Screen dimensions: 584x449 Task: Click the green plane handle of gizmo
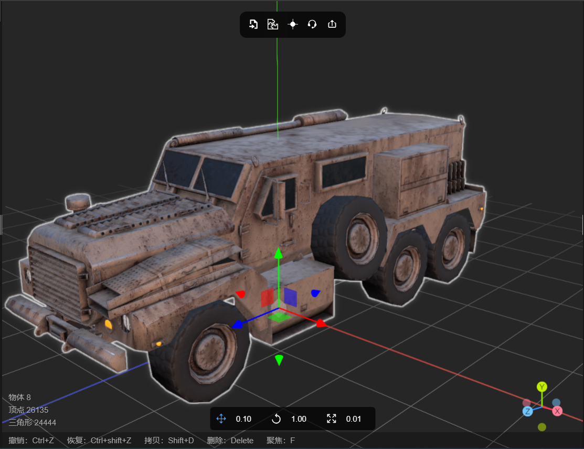[x=279, y=317]
